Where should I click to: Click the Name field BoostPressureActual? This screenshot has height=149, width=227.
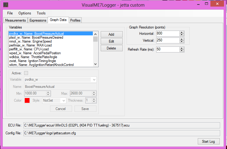point(60,87)
